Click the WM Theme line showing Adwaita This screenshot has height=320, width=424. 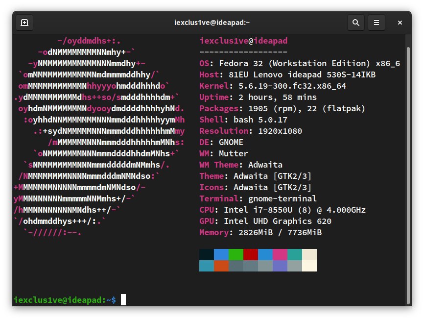pos(241,165)
